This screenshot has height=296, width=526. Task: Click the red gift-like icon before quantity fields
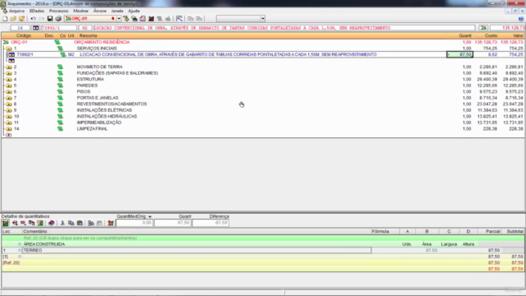110,223
